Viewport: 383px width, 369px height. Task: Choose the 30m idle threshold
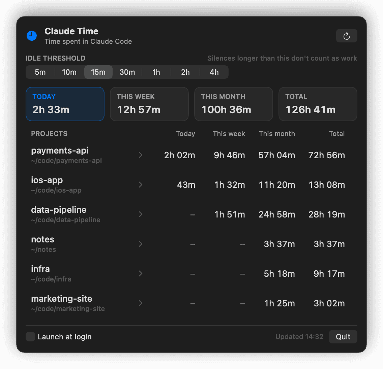point(127,72)
